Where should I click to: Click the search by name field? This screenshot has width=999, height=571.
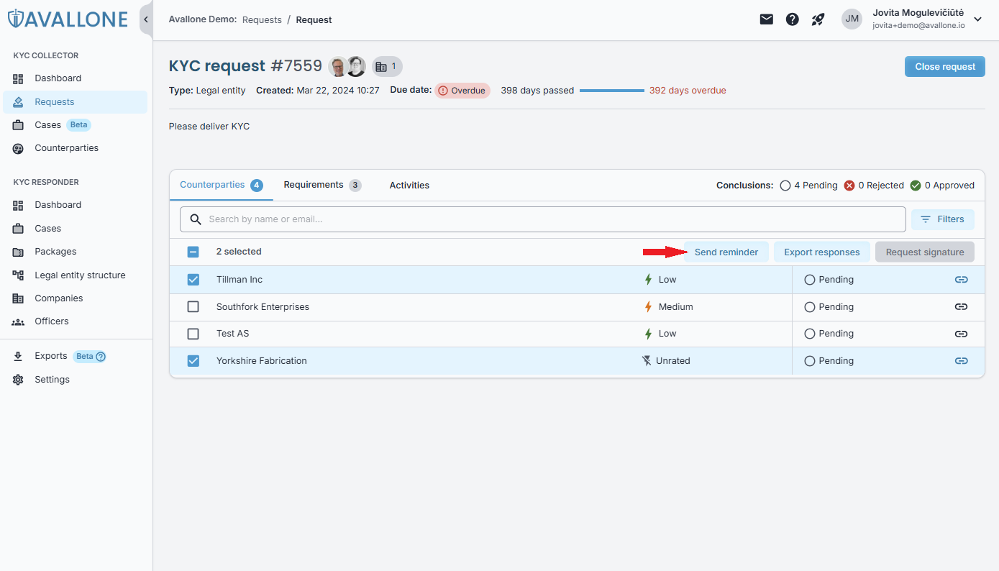point(543,219)
